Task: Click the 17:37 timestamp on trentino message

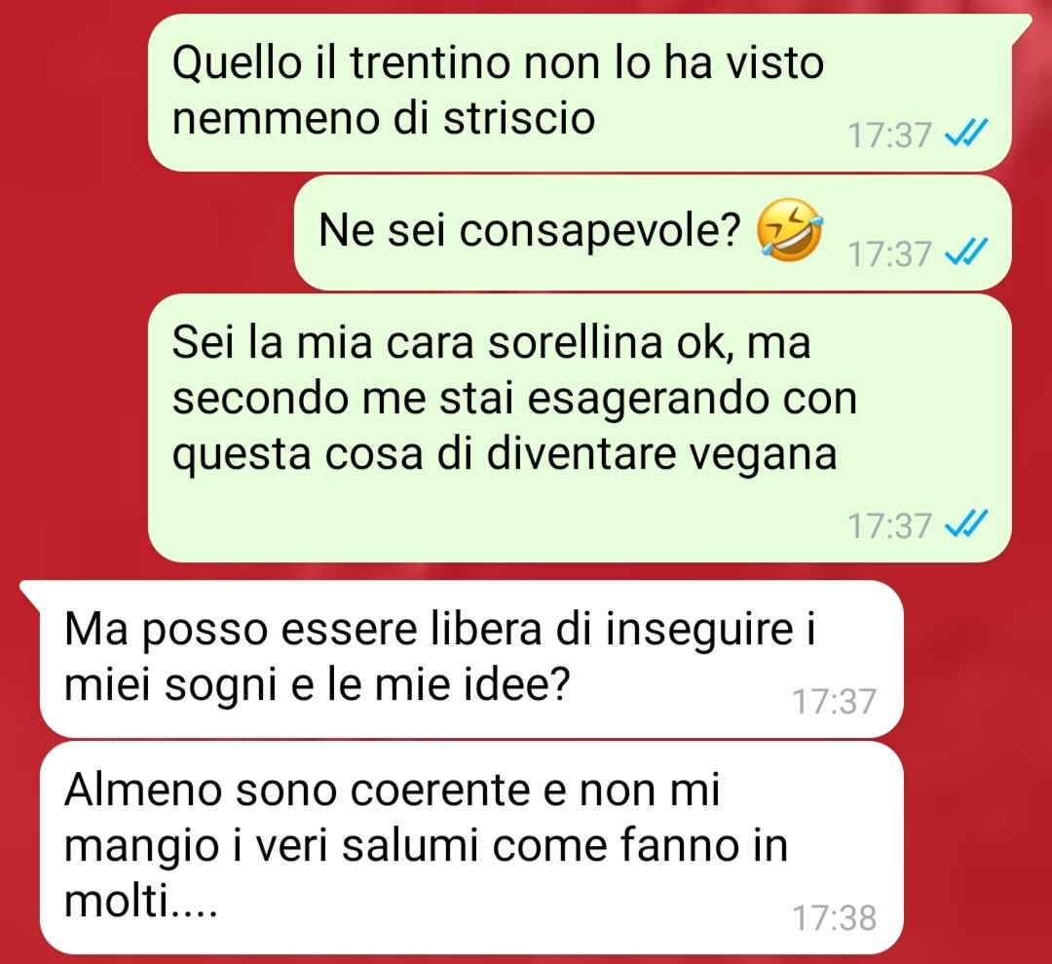Action: tap(890, 135)
